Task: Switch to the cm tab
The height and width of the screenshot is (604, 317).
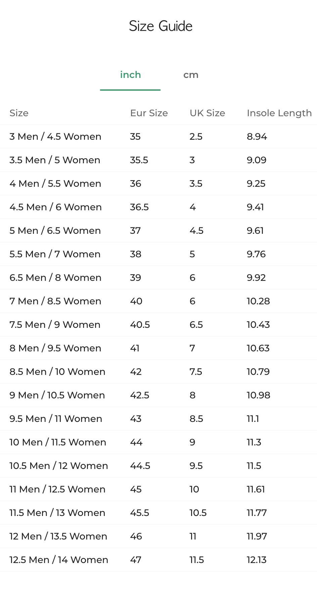Action: click(191, 75)
